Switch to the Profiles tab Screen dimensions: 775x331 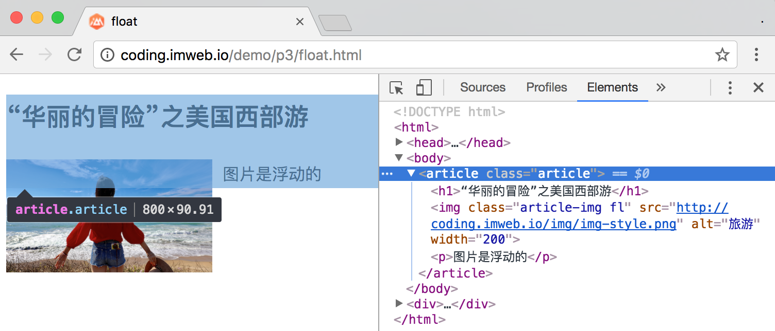tap(547, 87)
